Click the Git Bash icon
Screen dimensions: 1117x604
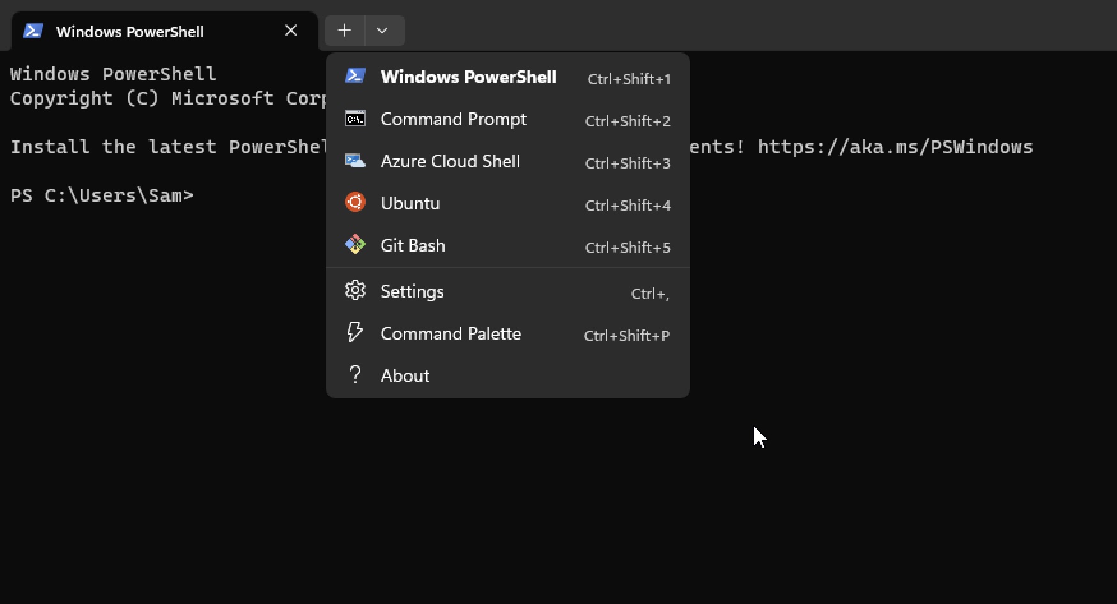tap(355, 245)
